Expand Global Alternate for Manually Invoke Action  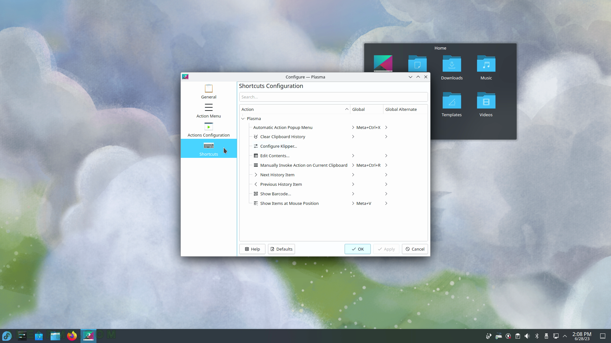(386, 165)
